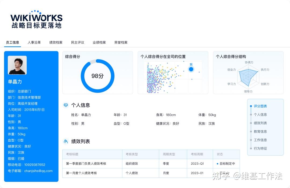Click 入司时间 2015年6月1日 in sidebar
290x188 pixels.
tap(26, 110)
